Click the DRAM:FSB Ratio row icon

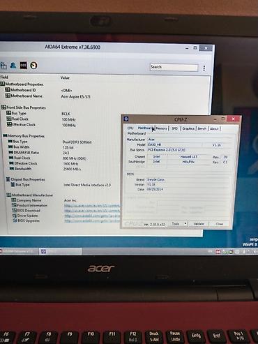pos(11,152)
